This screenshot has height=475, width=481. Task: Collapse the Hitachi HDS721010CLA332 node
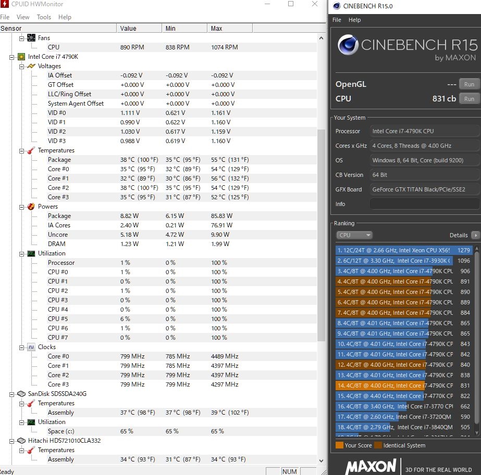(x=11, y=441)
